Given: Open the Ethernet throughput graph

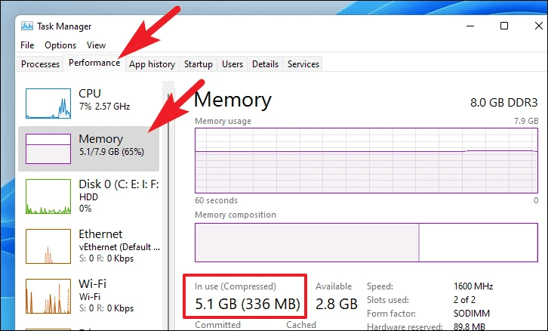Looking at the screenshot, I should (48, 246).
